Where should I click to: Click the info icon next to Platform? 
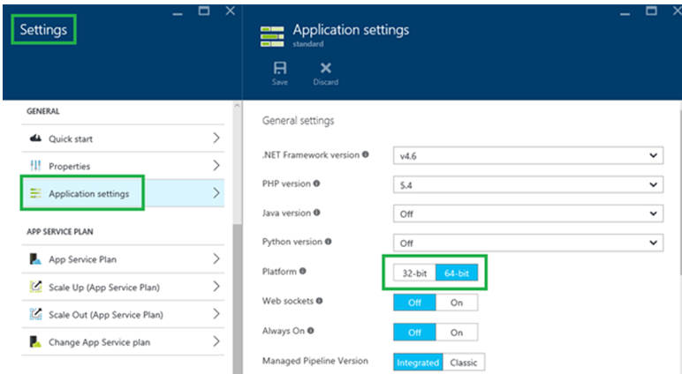point(303,272)
